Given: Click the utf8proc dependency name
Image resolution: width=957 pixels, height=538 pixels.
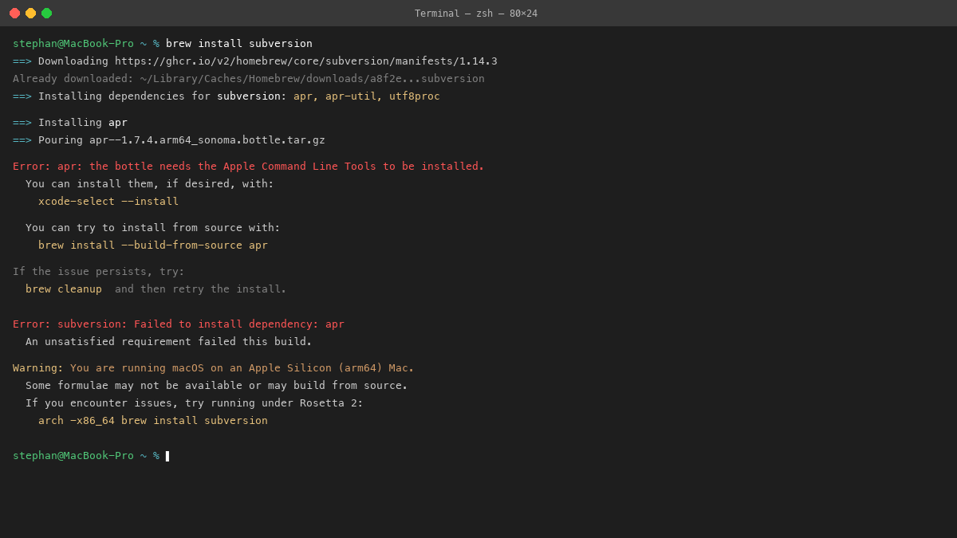Looking at the screenshot, I should coord(414,96).
